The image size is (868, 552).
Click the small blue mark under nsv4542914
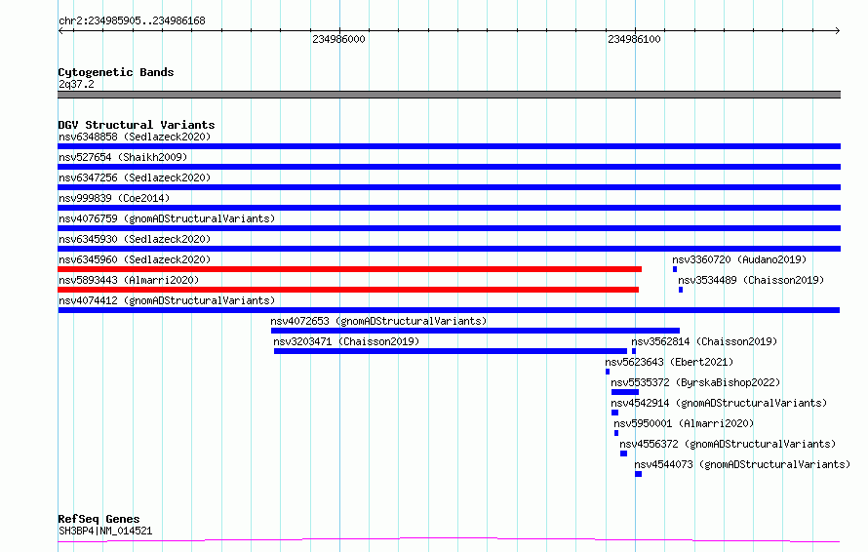click(614, 413)
